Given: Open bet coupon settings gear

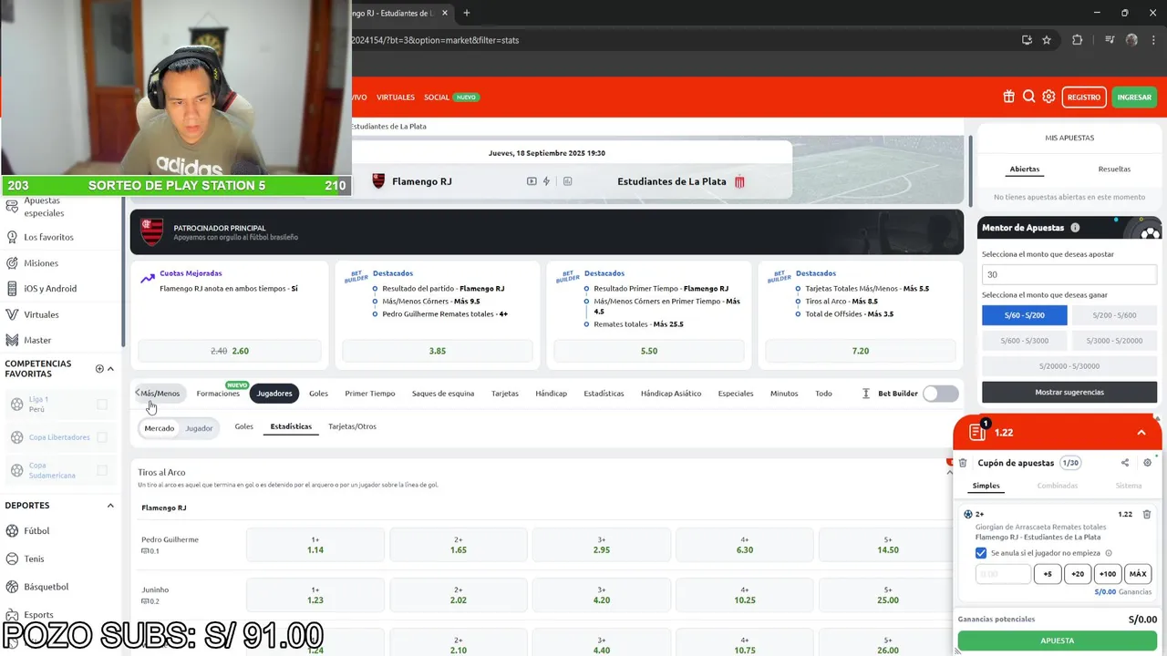Looking at the screenshot, I should point(1148,463).
